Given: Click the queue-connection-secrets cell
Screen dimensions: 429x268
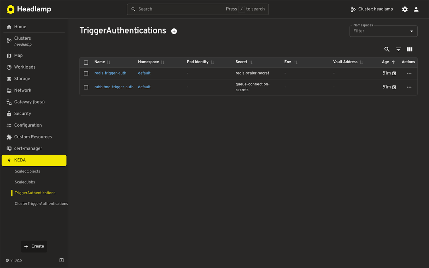Looking at the screenshot, I should tap(252, 87).
